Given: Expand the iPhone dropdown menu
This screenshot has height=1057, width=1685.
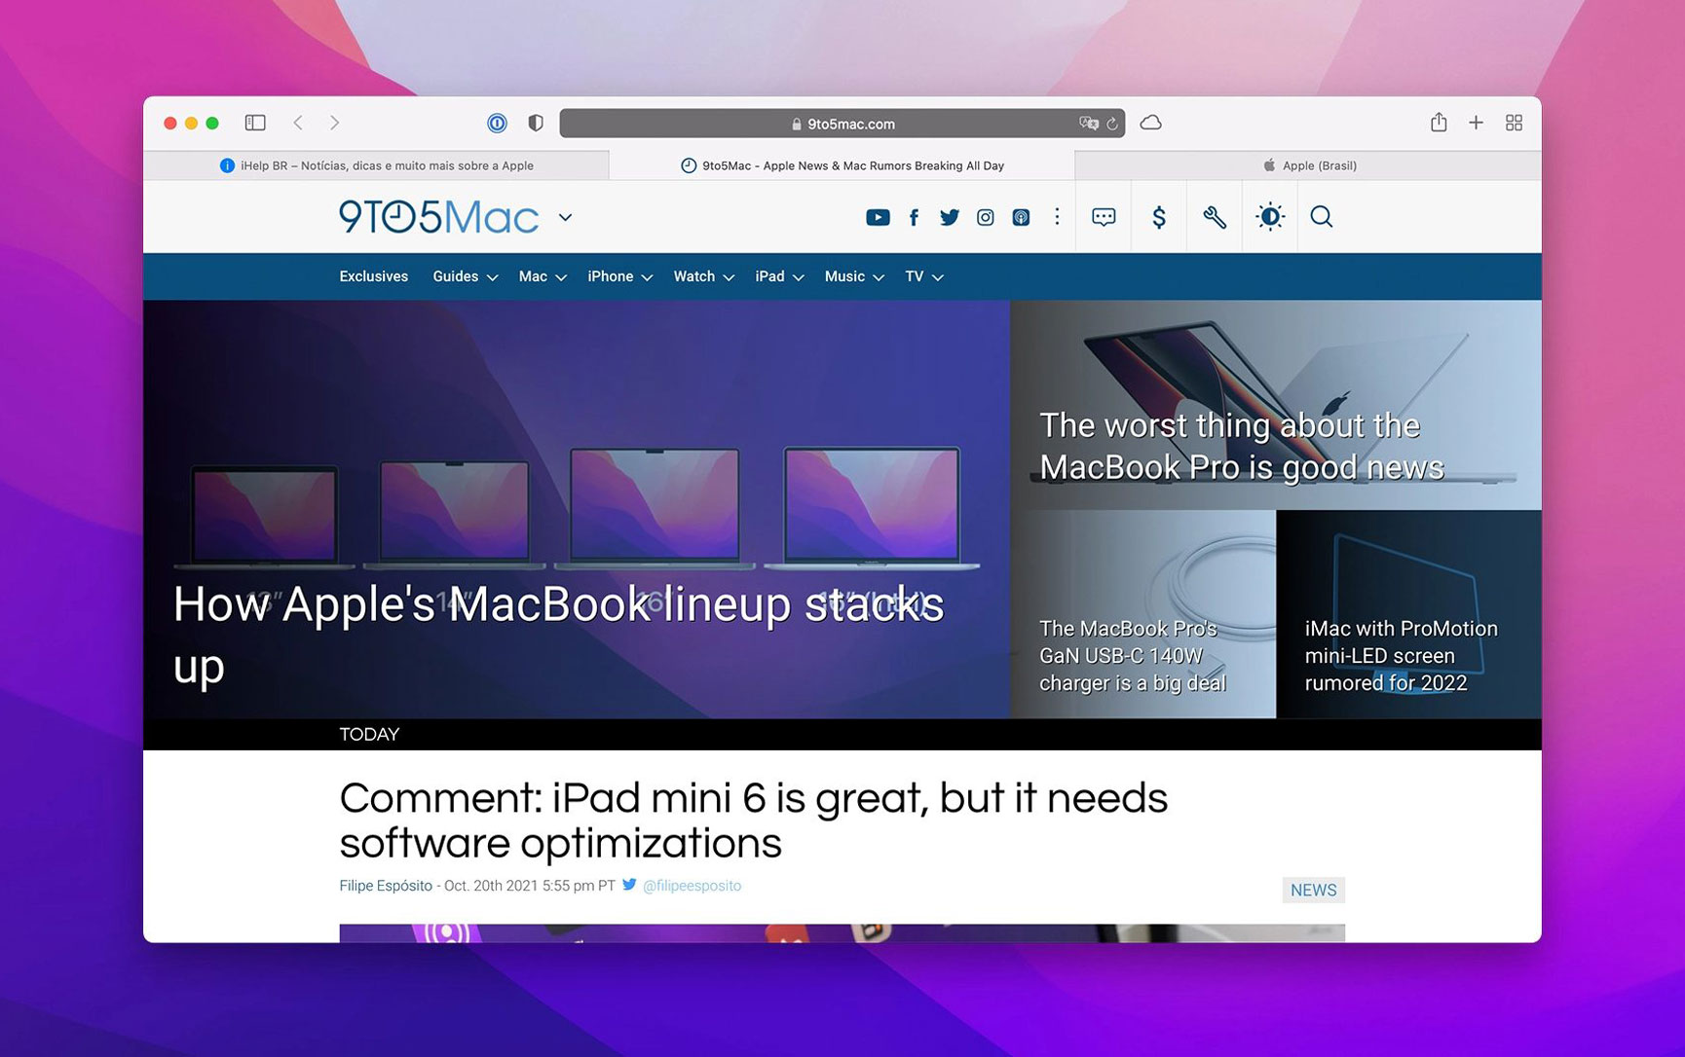Looking at the screenshot, I should coord(620,276).
